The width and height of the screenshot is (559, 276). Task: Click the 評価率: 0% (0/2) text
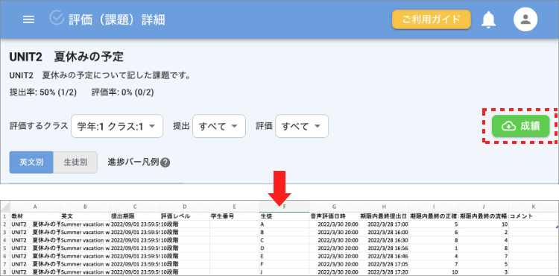point(123,92)
